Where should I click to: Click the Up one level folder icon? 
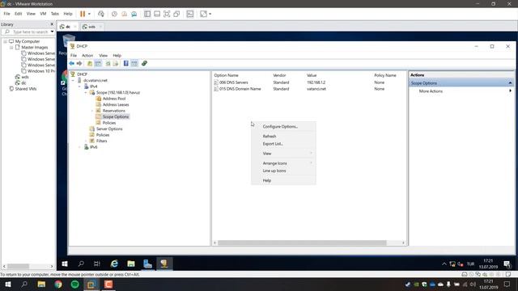(x=90, y=63)
